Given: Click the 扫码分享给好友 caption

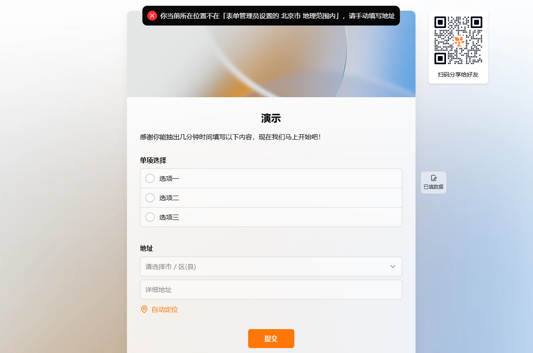Looking at the screenshot, I should click(x=458, y=75).
